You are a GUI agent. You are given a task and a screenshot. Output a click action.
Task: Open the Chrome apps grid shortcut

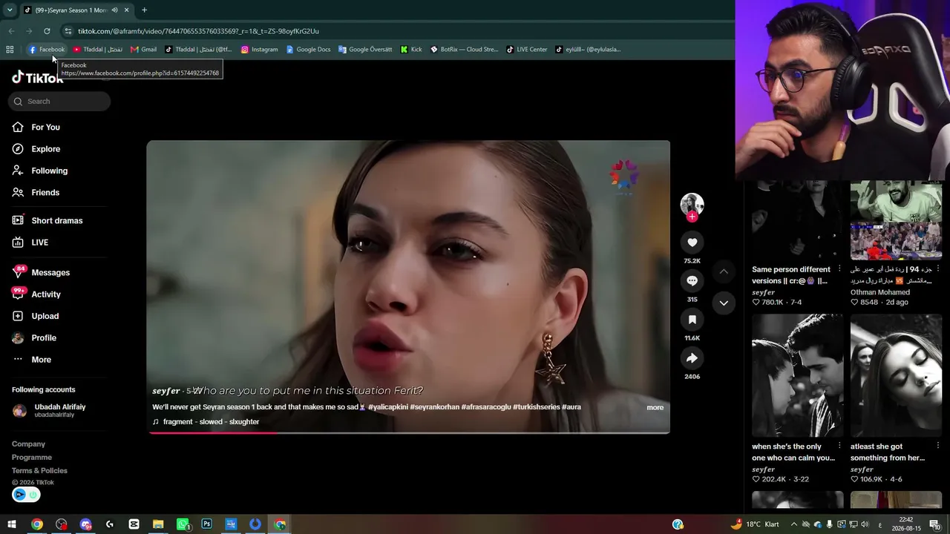10,50
